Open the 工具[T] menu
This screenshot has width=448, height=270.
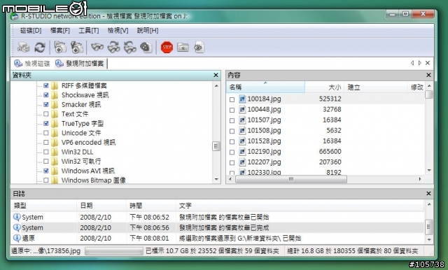pos(89,31)
